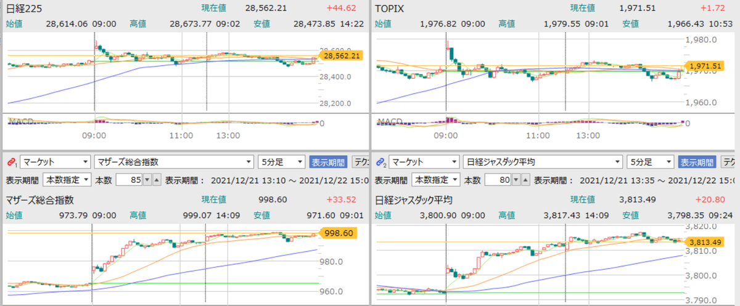The height and width of the screenshot is (306, 740).
Task: Click the マザーズ総合指数 chart title
Action: [40, 199]
